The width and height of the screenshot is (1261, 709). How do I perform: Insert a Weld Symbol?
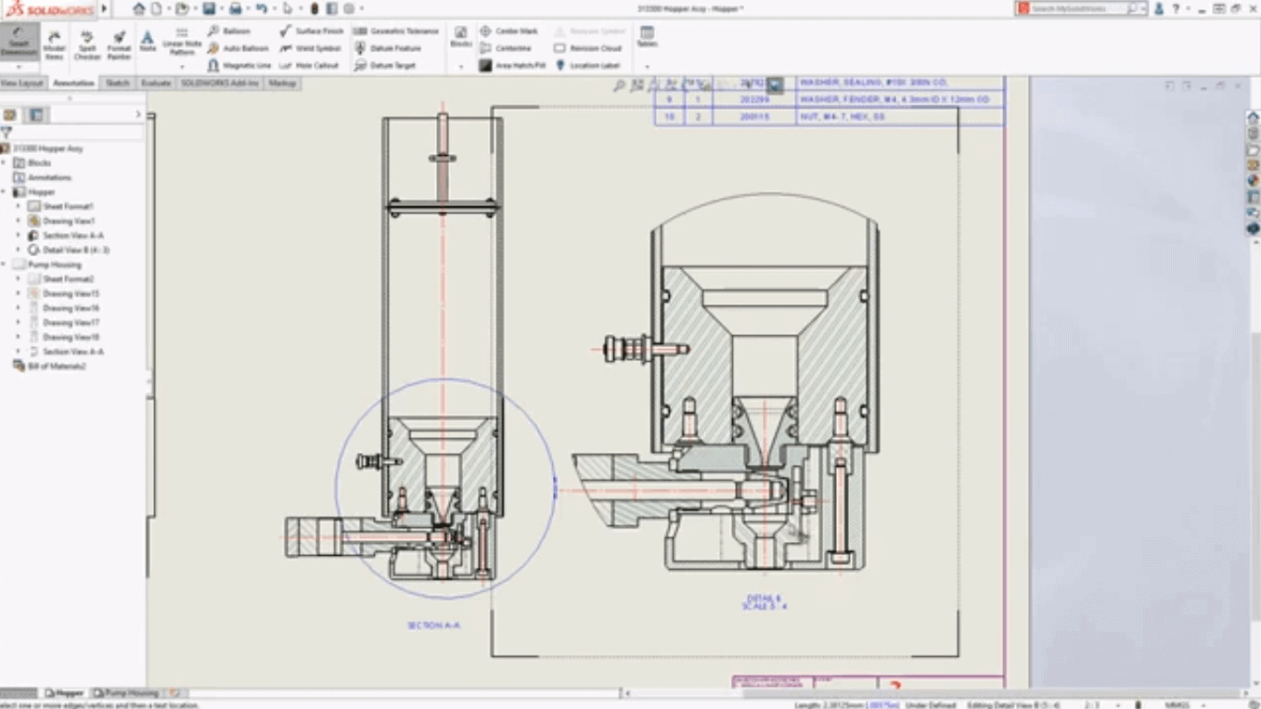click(x=311, y=48)
